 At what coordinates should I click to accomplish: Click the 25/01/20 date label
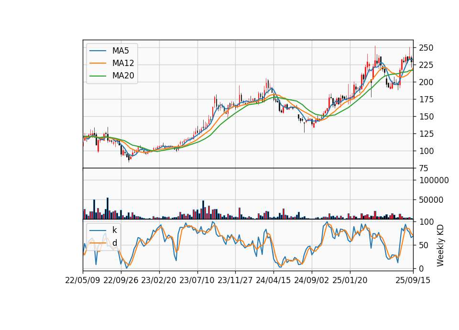pos(350,280)
